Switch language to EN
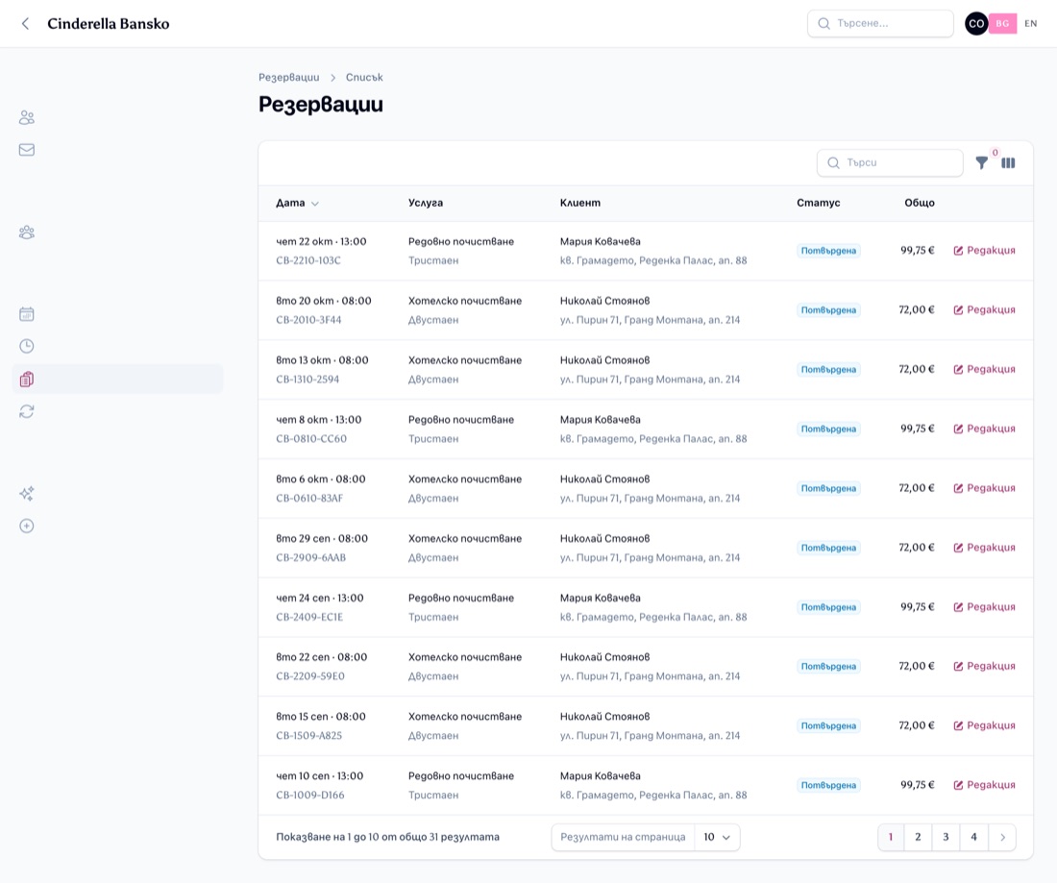 1031,24
